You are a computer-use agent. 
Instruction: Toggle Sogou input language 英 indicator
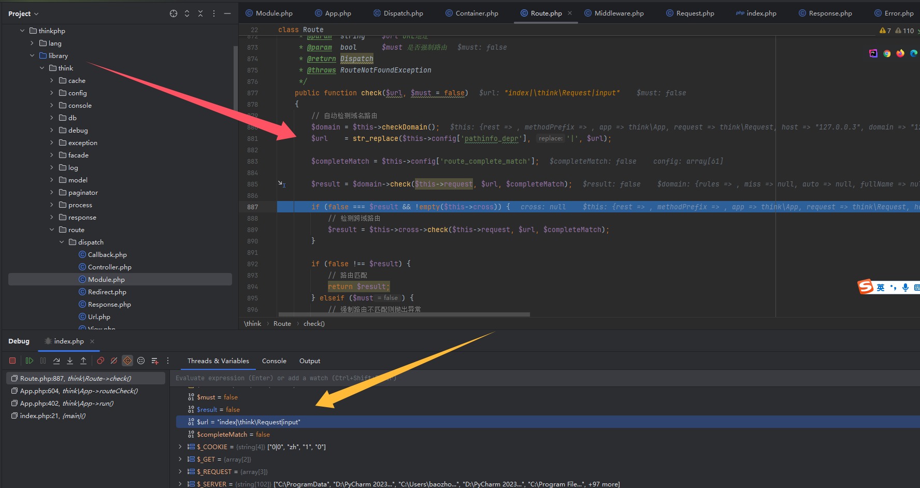point(881,288)
